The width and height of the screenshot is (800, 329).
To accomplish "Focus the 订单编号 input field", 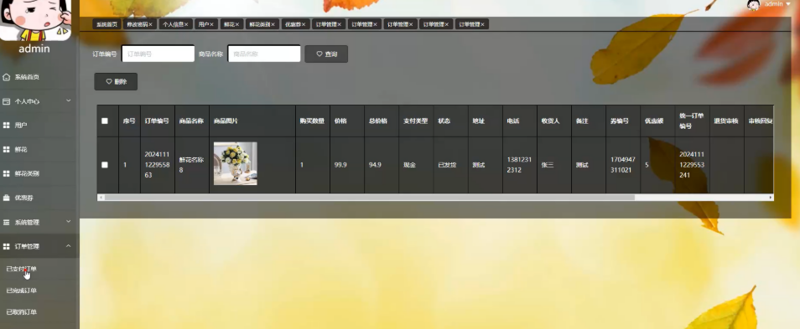I will click(158, 54).
